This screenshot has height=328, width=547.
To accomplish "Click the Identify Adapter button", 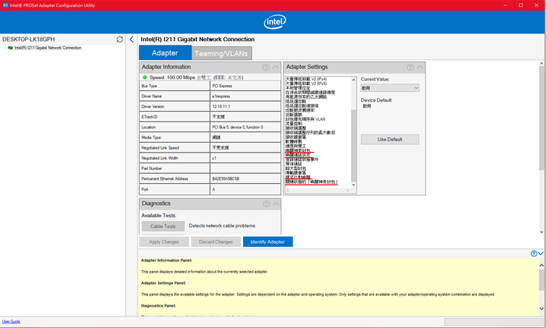I will tap(267, 241).
